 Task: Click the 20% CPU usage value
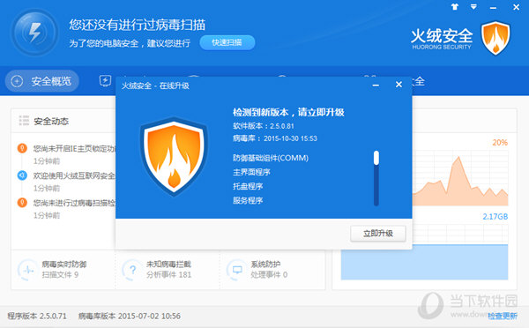click(500, 143)
